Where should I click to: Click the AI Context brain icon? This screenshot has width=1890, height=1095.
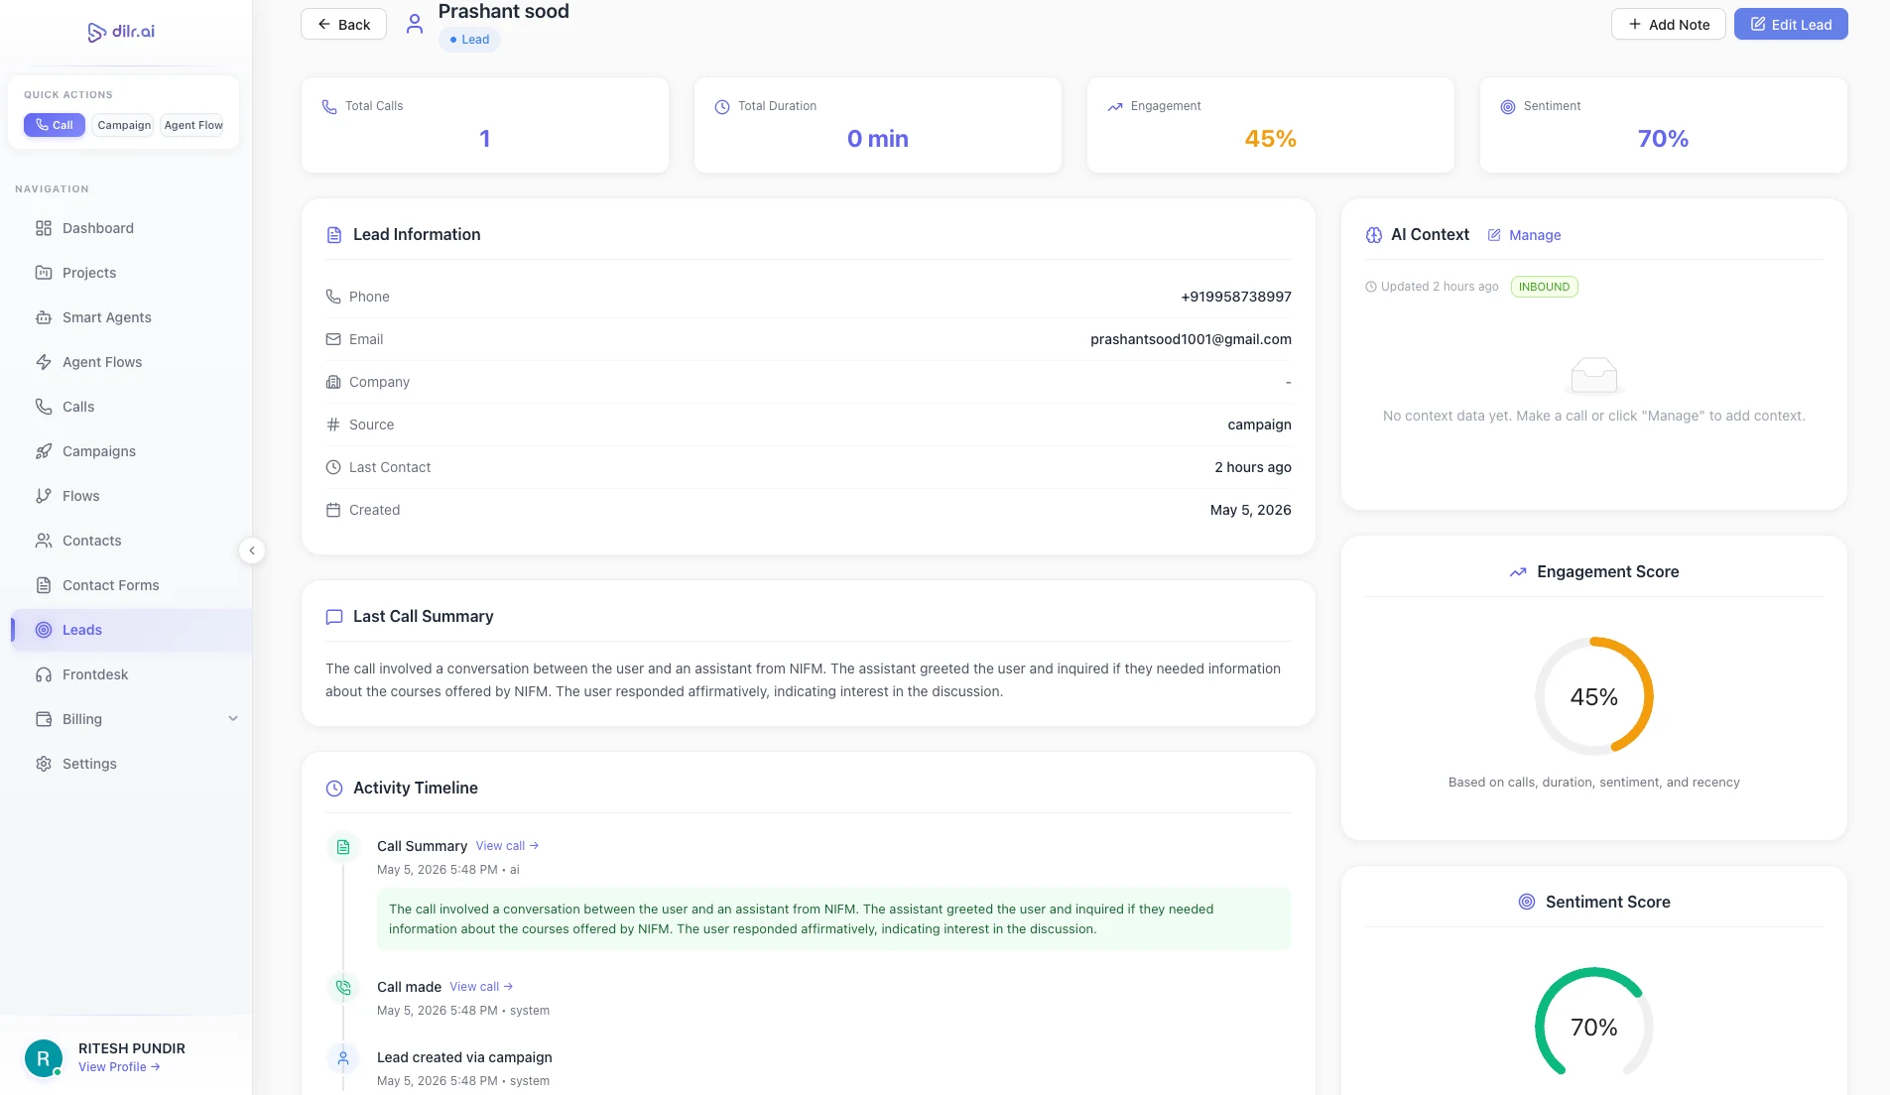[x=1374, y=235]
